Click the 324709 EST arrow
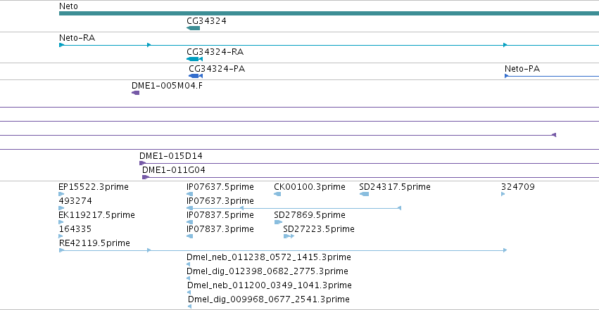 point(503,194)
